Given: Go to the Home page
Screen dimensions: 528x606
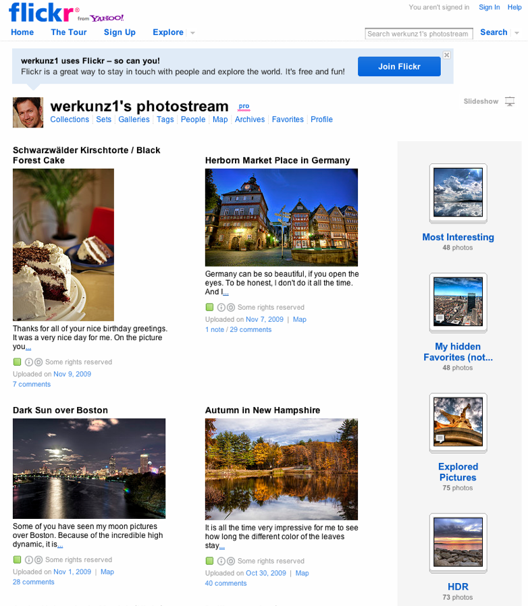Looking at the screenshot, I should coord(22,32).
